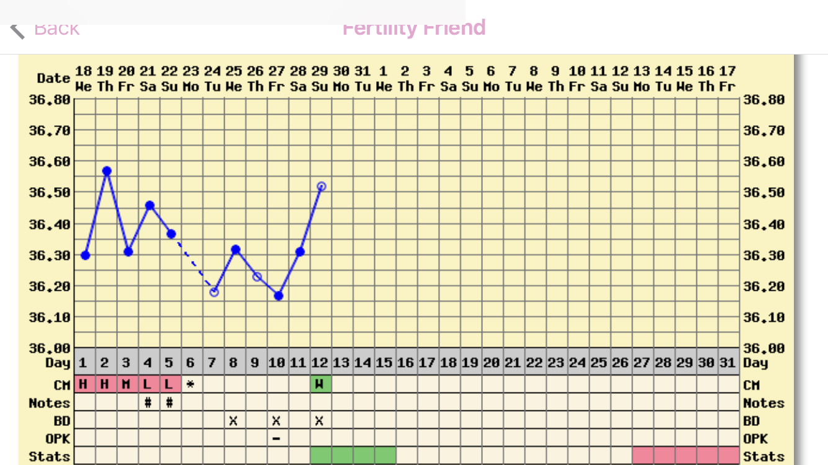The width and height of the screenshot is (828, 465).
Task: Open the Notes # marker on day 4
Action: [148, 403]
